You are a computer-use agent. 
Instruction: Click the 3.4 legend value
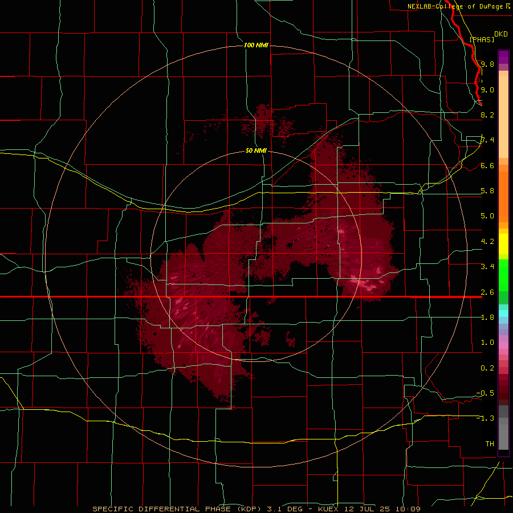487,267
